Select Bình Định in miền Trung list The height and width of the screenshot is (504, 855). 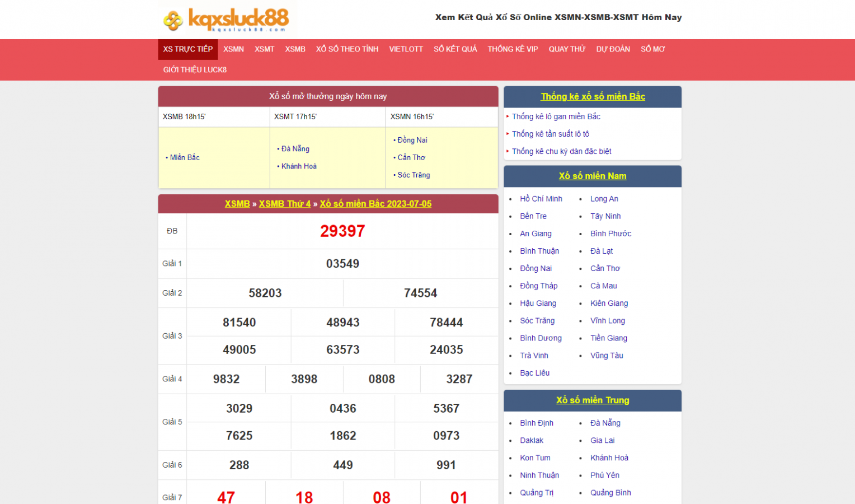tap(536, 423)
